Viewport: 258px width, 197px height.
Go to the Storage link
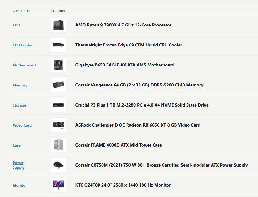tap(19, 105)
